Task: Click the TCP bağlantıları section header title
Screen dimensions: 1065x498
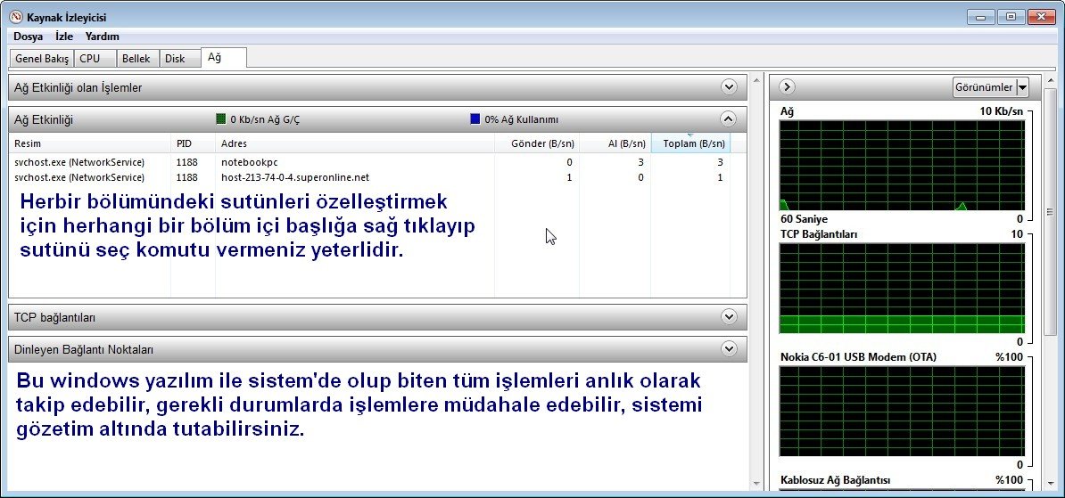Action: point(55,317)
